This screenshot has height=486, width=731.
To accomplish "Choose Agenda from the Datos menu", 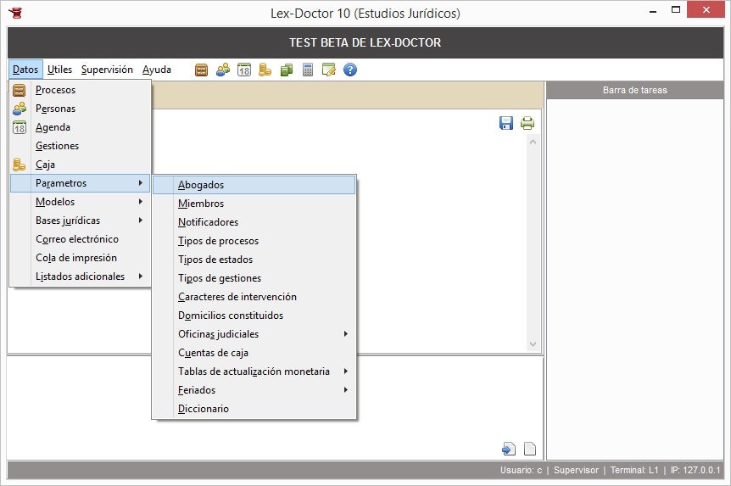I will (x=81, y=127).
